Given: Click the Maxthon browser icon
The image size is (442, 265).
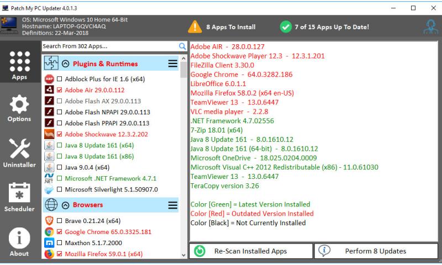Looking at the screenshot, I should tap(49, 243).
